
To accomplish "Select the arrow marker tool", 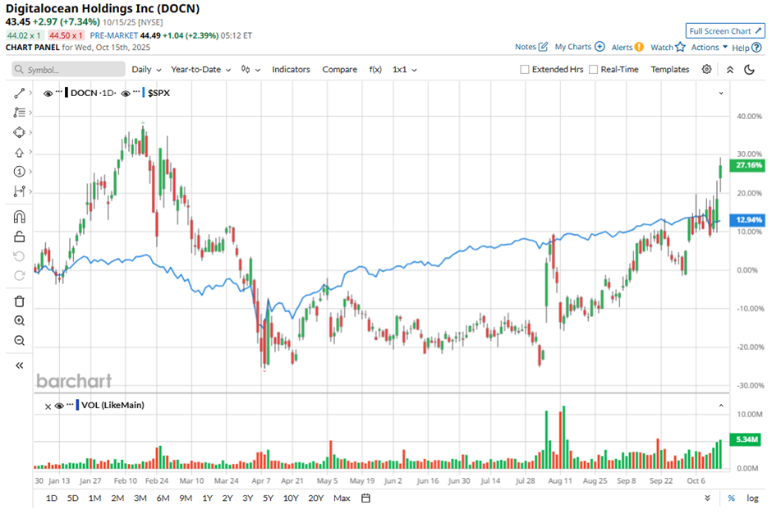I will coord(19,152).
